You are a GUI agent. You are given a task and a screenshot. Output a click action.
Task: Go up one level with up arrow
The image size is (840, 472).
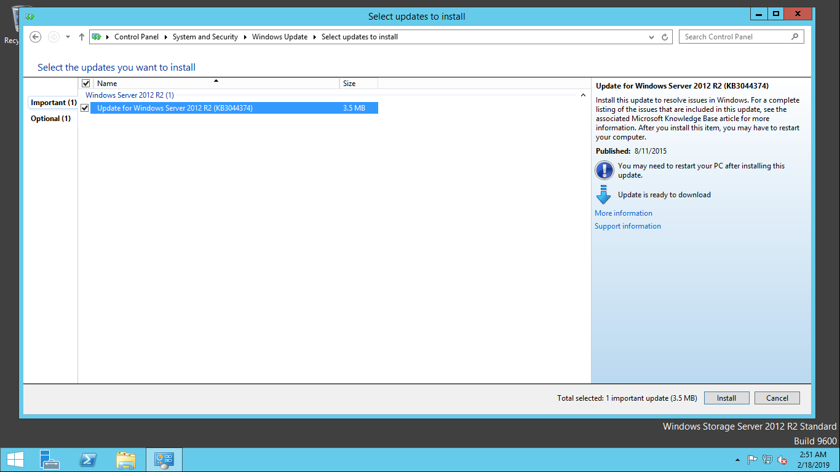tap(82, 37)
